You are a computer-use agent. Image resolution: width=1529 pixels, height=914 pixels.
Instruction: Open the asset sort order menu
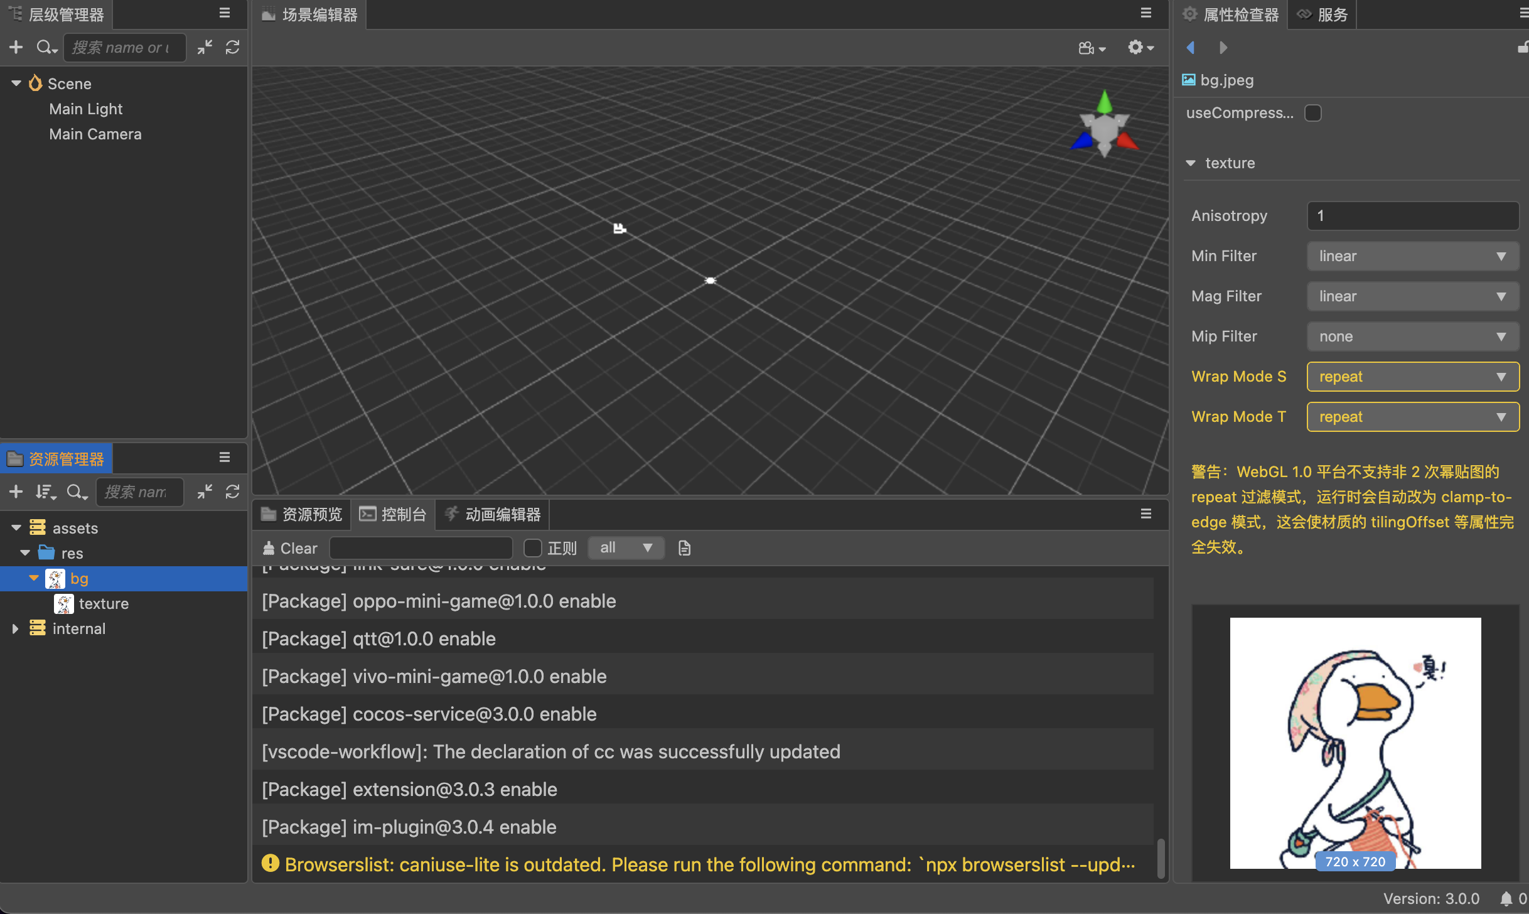(46, 492)
